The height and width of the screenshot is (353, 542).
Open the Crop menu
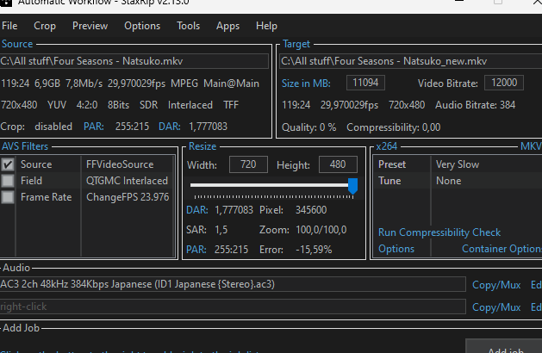point(45,26)
